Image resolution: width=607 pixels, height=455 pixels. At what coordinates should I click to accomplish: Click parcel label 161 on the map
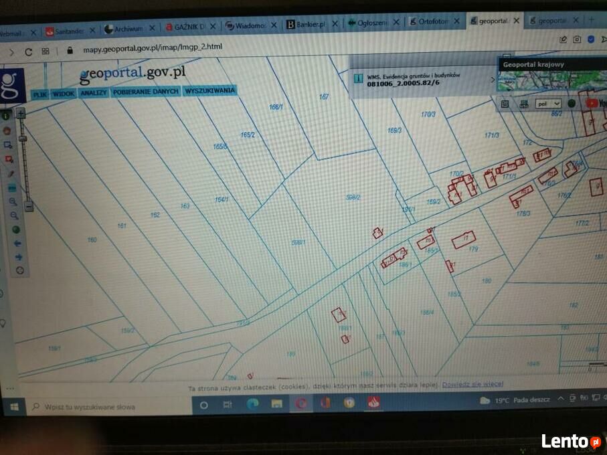point(122,225)
